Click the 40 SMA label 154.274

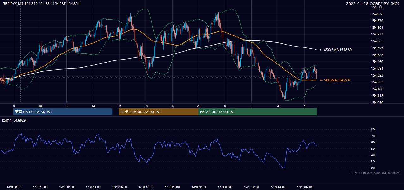(x=334, y=80)
